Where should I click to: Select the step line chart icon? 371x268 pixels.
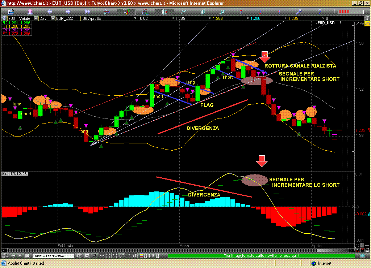pos(222,12)
